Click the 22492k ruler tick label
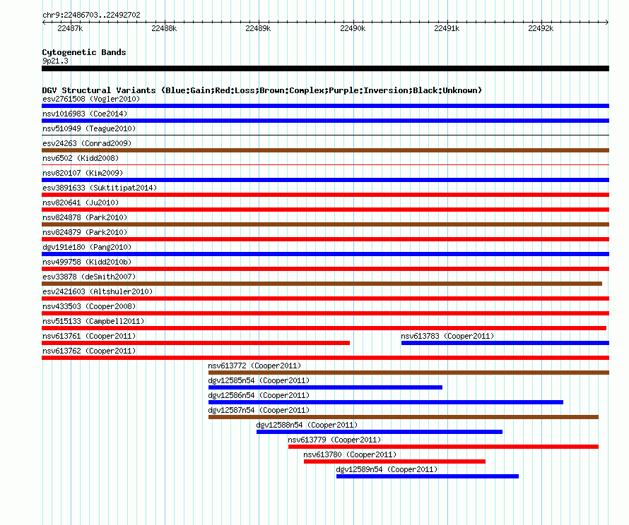 click(541, 28)
